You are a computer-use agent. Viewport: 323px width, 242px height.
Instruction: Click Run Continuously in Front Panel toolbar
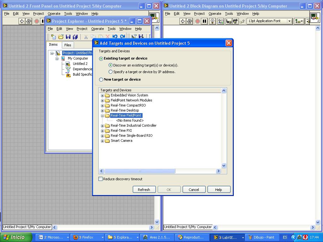coord(29,21)
